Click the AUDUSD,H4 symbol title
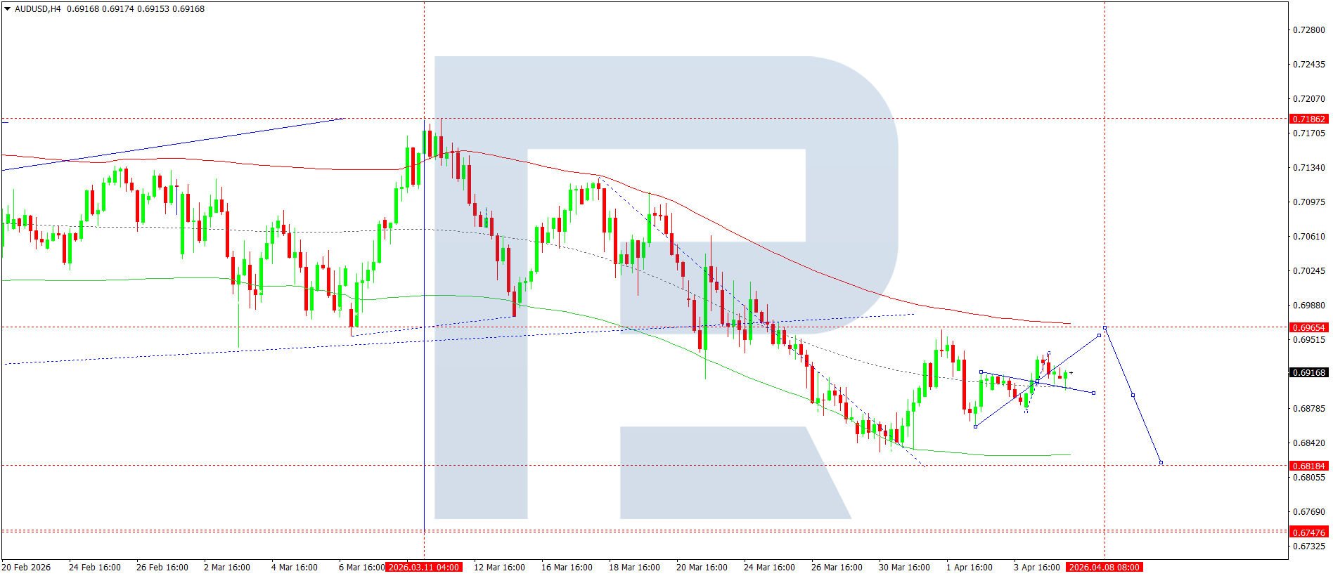Viewport: 1333px width, 576px height. tap(38, 9)
